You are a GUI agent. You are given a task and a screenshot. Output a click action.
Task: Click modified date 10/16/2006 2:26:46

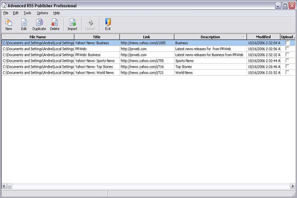[263, 67]
